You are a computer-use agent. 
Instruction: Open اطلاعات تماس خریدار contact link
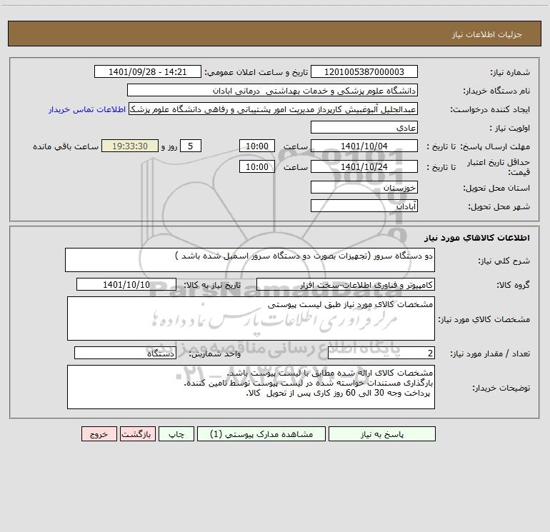pos(87,109)
